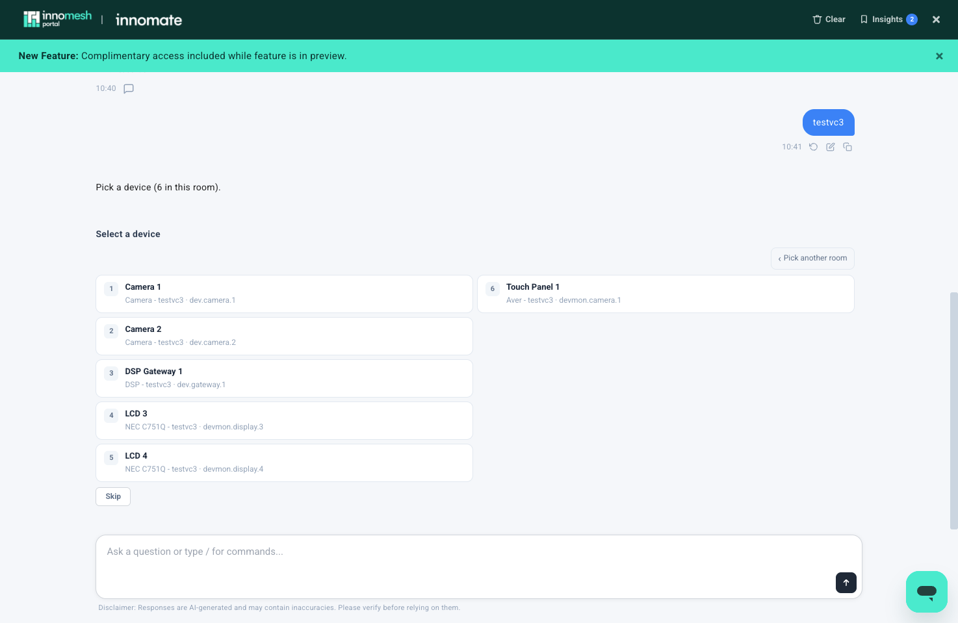Click the testvc3 message bubble
Viewport: 958px width, 623px height.
coord(828,123)
